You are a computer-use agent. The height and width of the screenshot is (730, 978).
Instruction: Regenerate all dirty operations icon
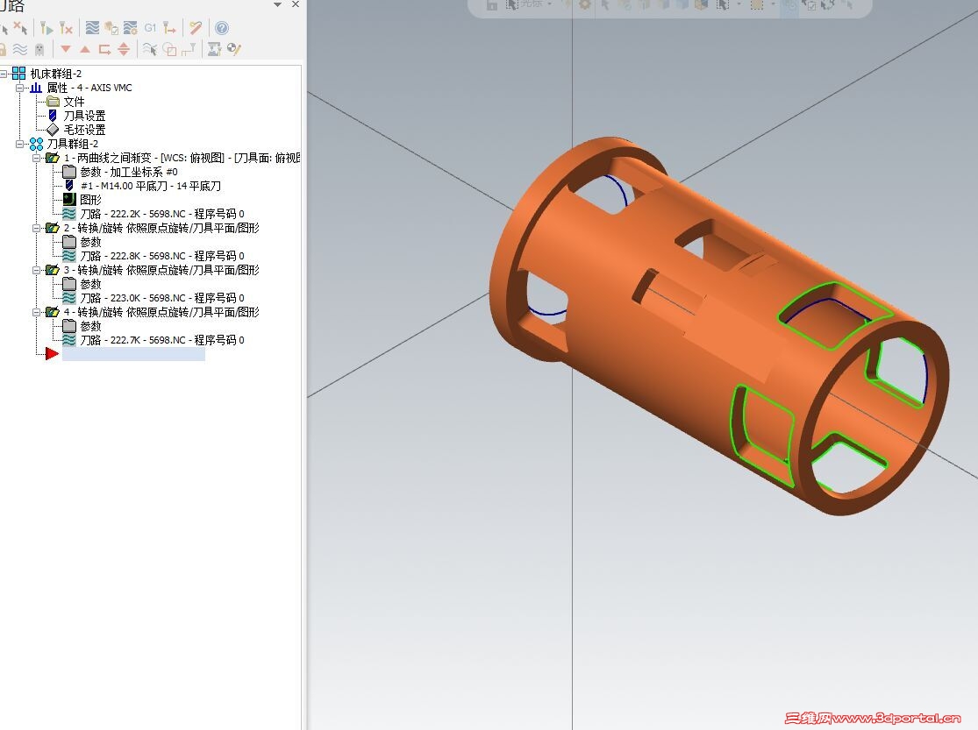pos(66,28)
